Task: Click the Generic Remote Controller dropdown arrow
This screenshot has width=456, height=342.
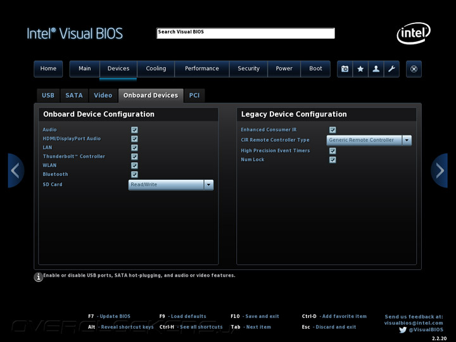Action: coord(407,140)
